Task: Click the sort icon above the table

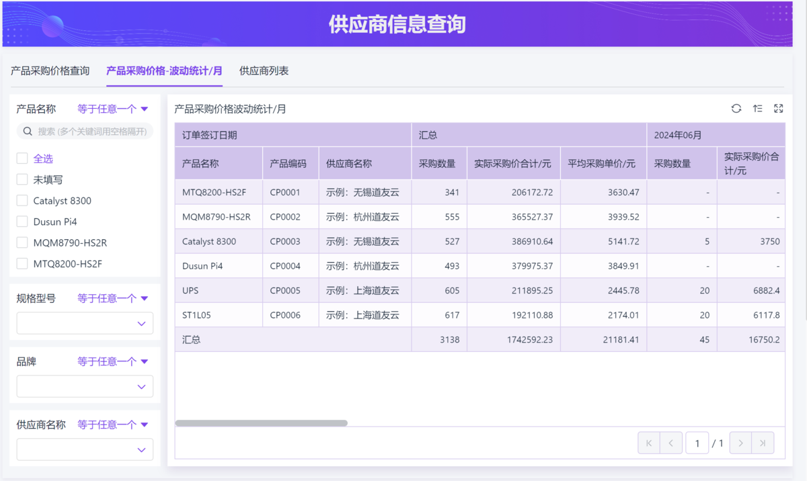Action: pyautogui.click(x=757, y=109)
